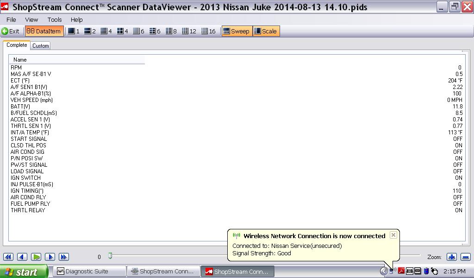Viewport: 474px width, 278px height.
Task: Choose the 4-pane two-by-two grid layout
Action: (122, 31)
